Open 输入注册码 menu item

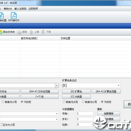point(20,9)
